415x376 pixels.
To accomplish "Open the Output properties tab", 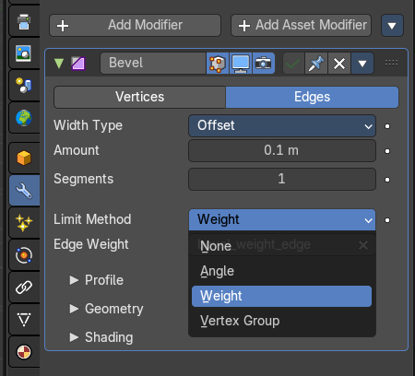I will pos(24,22).
